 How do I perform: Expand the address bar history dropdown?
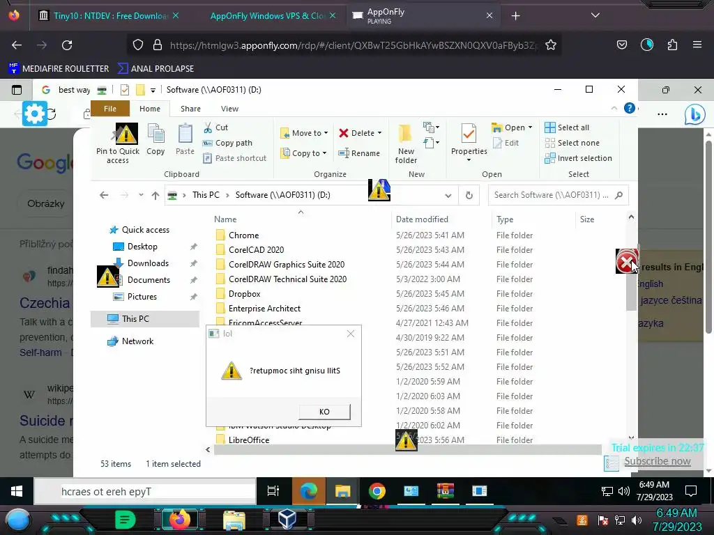point(448,196)
